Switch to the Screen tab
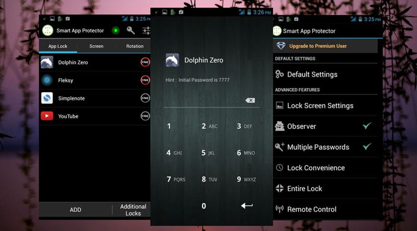Viewport: 417px width, 231px height. click(96, 46)
